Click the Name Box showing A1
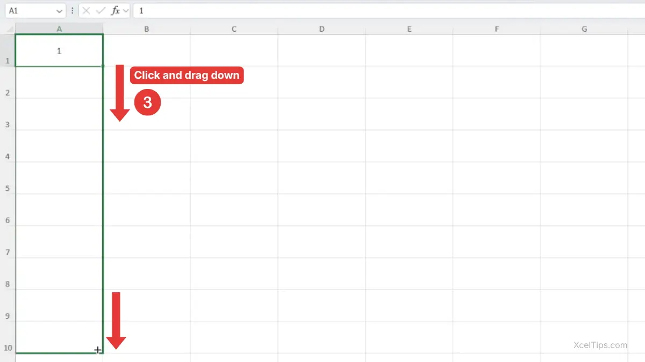This screenshot has width=645, height=362. pyautogui.click(x=30, y=11)
